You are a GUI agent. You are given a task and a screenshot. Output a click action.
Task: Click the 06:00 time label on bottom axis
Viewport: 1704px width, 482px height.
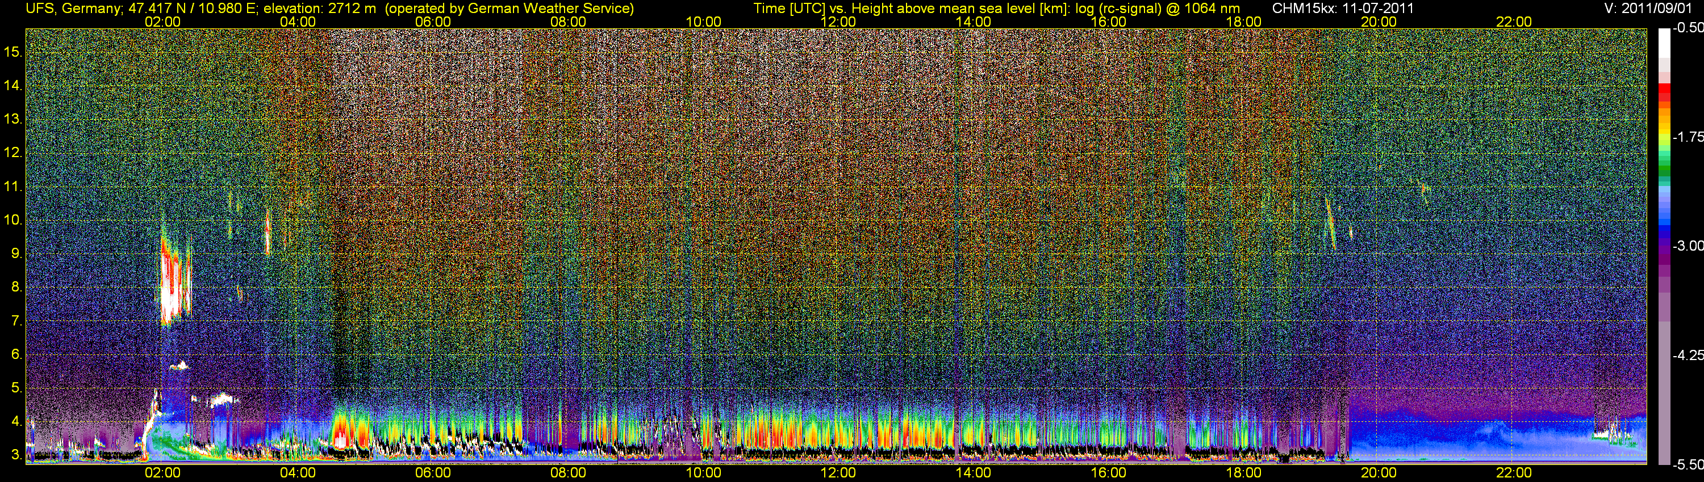point(433,473)
